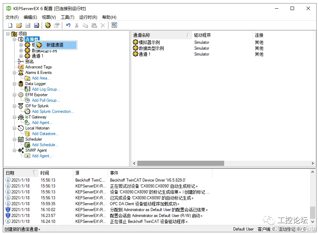
Task: Open the 文件(F) menu
Action: pyautogui.click(x=12, y=17)
